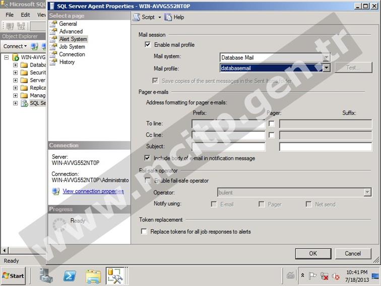Screen dimensions: 381x286
Task: Open the Script dropdown arrow
Action: coord(160,17)
